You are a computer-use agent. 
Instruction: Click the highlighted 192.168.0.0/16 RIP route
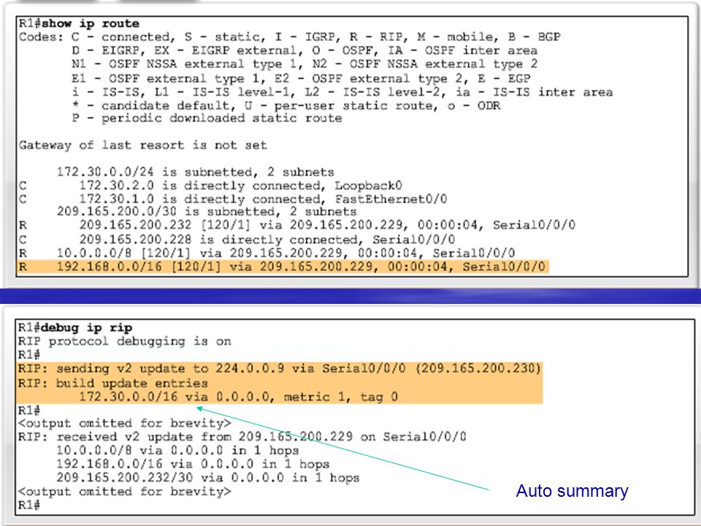282,267
